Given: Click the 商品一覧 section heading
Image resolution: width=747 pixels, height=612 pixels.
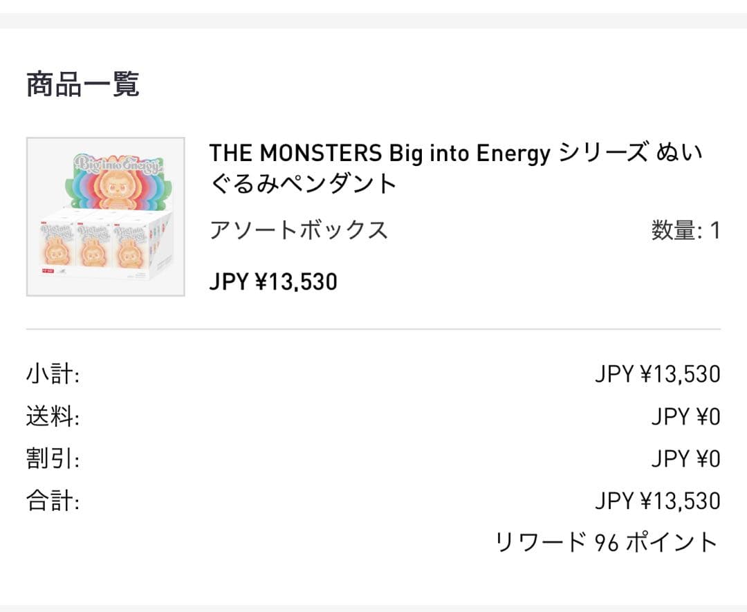Looking at the screenshot, I should [x=83, y=84].
